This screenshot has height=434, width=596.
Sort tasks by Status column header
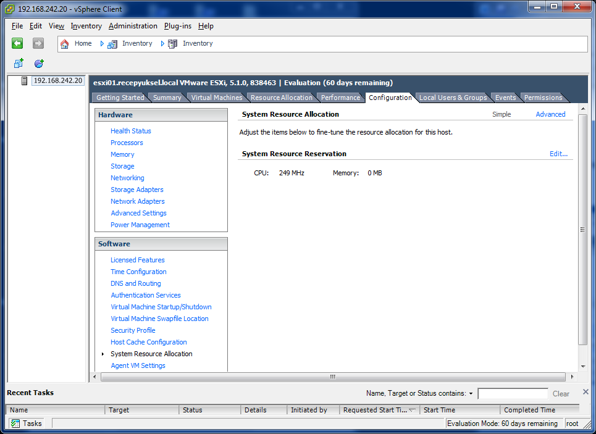pyautogui.click(x=209, y=410)
